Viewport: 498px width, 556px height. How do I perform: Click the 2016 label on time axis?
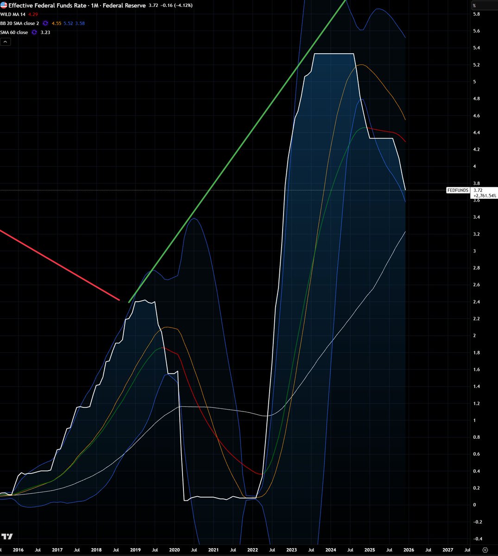click(x=18, y=550)
